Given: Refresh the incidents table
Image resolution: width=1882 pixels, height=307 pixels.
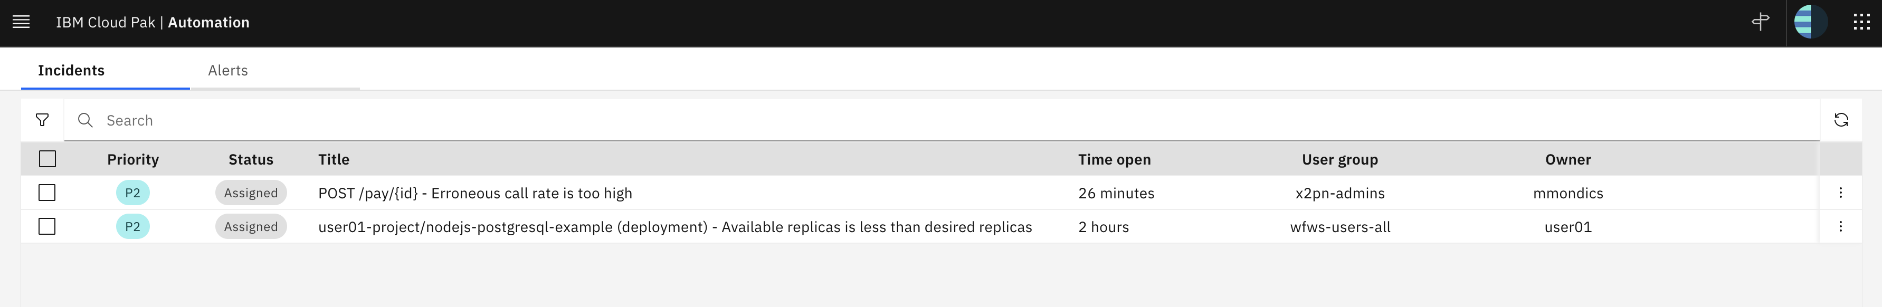Looking at the screenshot, I should coord(1841,120).
